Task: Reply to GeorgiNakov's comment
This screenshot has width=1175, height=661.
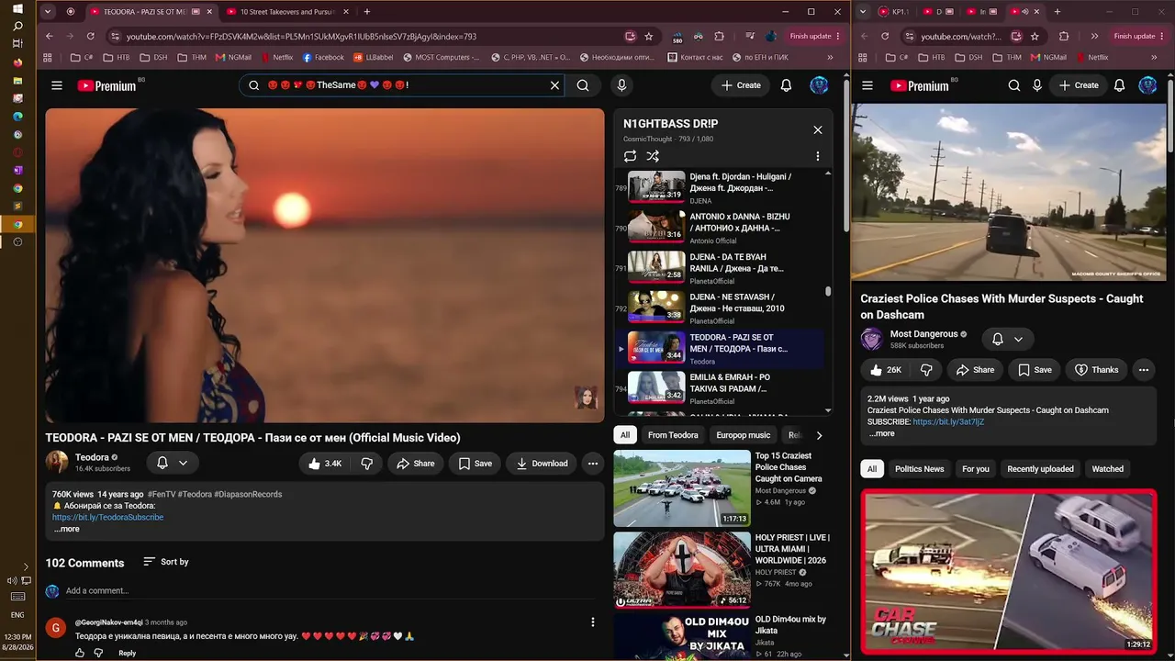Action: pyautogui.click(x=128, y=653)
